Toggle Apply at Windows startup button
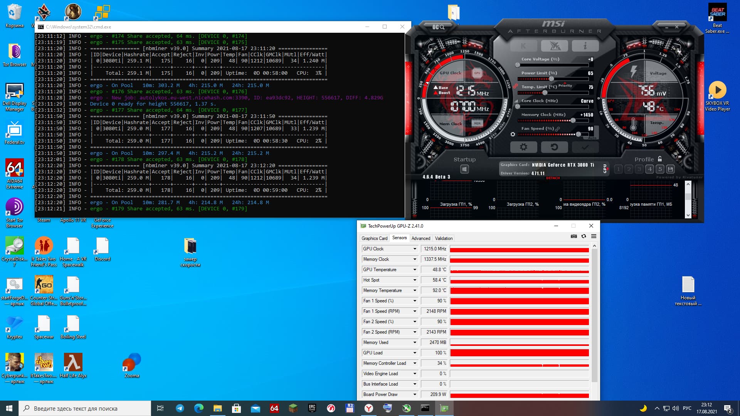This screenshot has height=416, width=740. [x=464, y=169]
